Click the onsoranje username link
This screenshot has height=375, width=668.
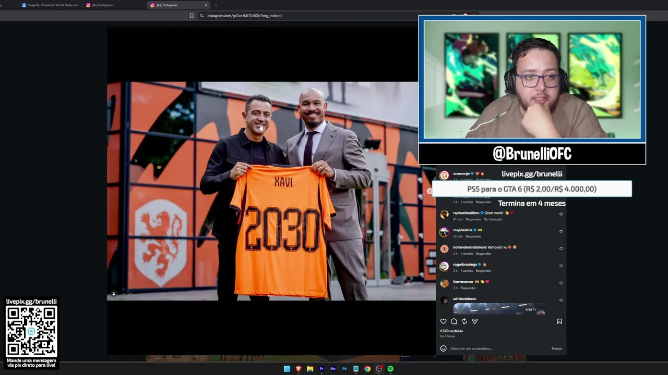pos(461,173)
